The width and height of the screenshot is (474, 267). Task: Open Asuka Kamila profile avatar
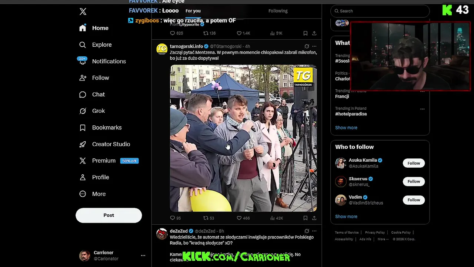341,163
